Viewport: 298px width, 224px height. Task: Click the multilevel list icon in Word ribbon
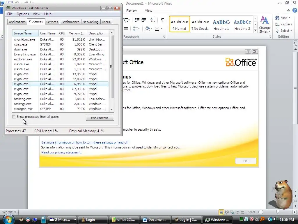coord(126,20)
